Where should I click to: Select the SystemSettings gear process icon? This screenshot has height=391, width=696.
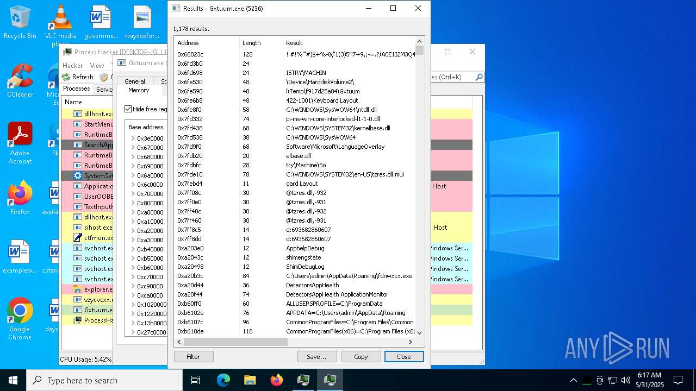(78, 176)
